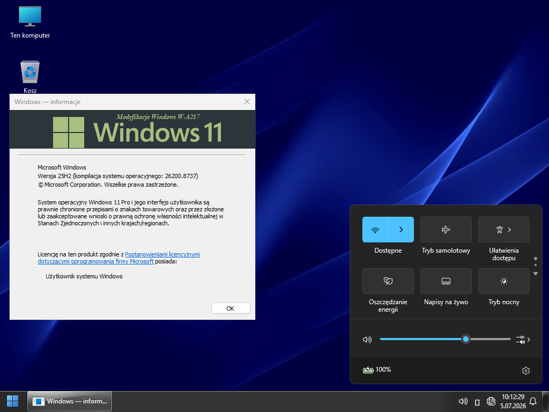The image size is (549, 412).
Task: Go to next quick settings page arrow
Action: [x=536, y=274]
